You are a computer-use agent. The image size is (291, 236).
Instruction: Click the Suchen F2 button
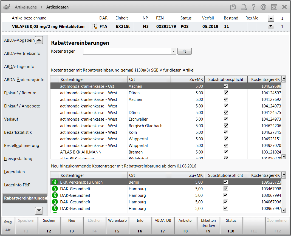point(49,226)
